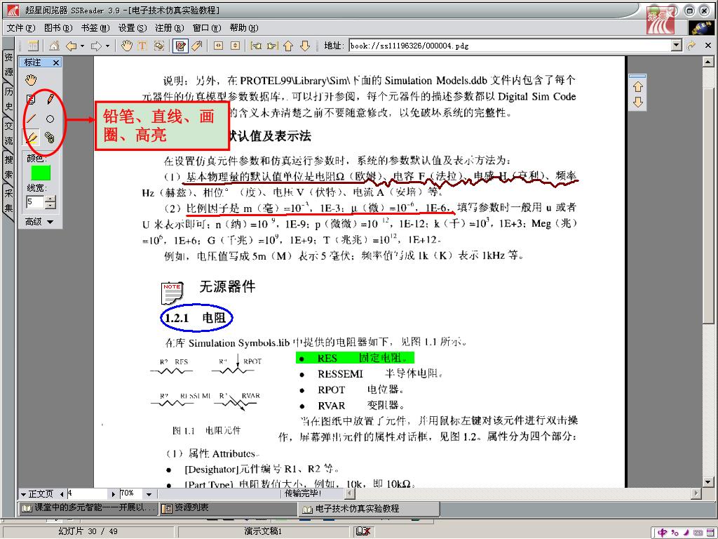Image resolution: width=718 pixels, height=539 pixels.
Task: Close the 标注 annotation panel
Action: [x=56, y=62]
